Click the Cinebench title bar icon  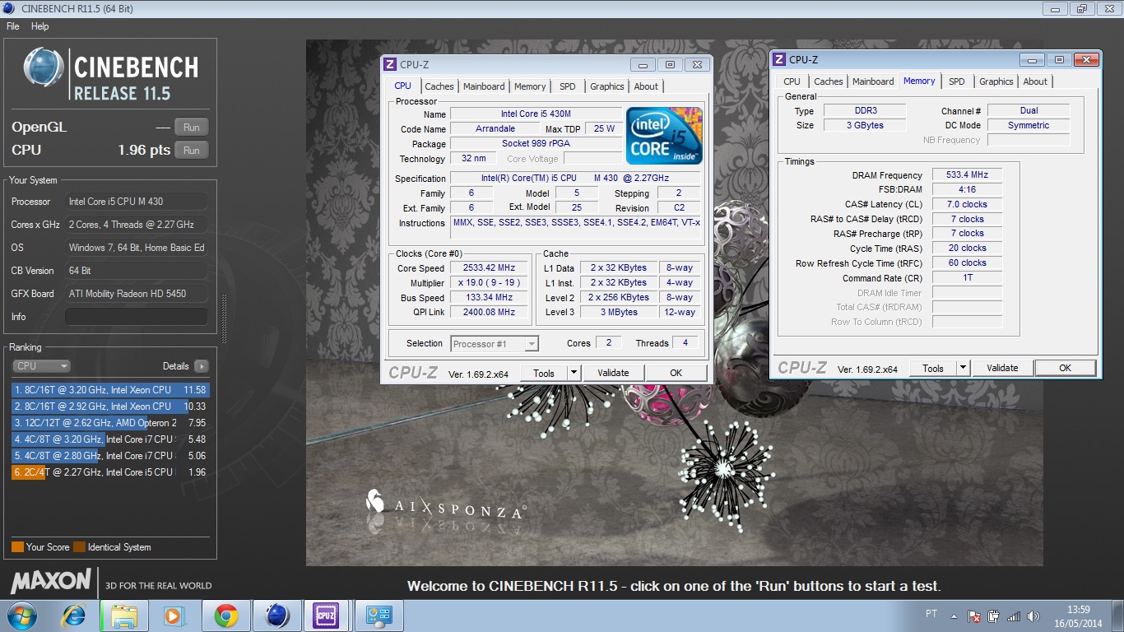(x=9, y=8)
